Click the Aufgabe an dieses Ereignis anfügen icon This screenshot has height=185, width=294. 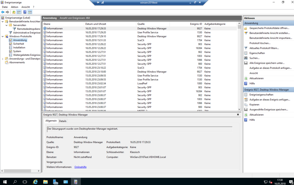[x=246, y=99]
